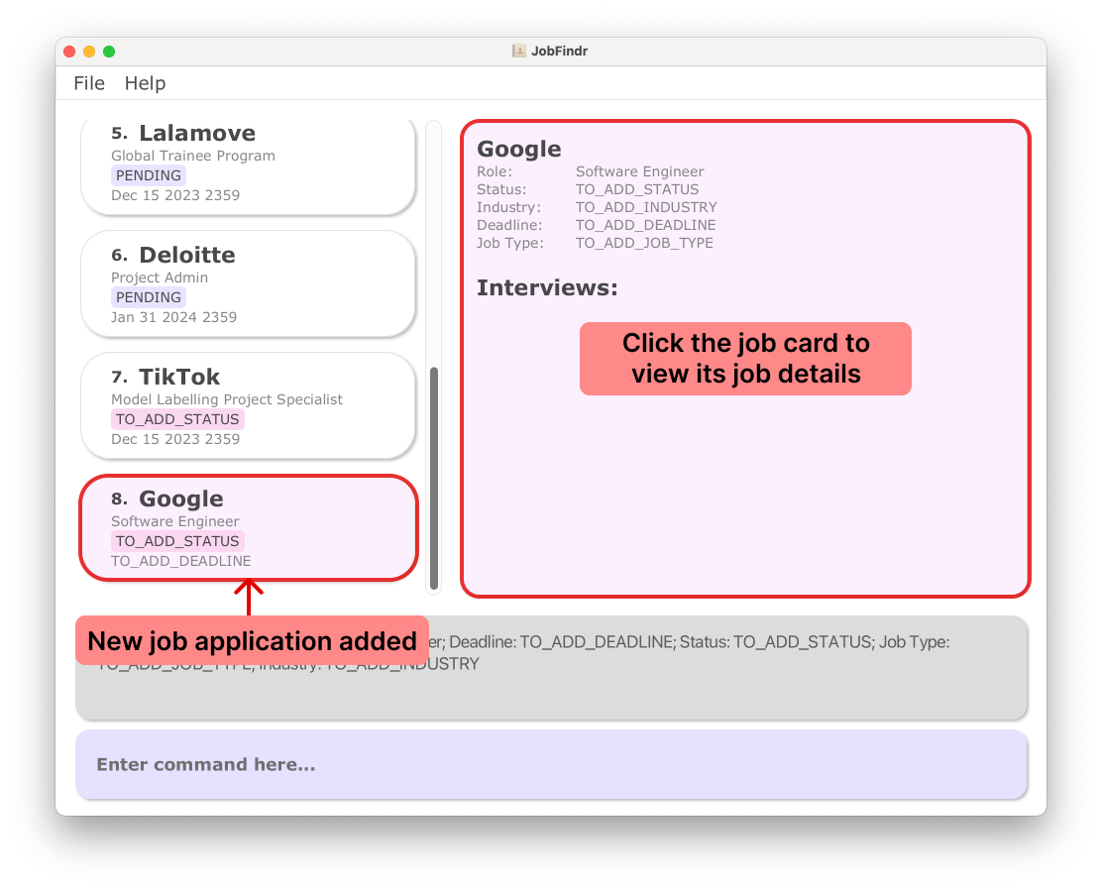Click the "Industry:" label in job details
The height and width of the screenshot is (889, 1102).
coord(508,207)
